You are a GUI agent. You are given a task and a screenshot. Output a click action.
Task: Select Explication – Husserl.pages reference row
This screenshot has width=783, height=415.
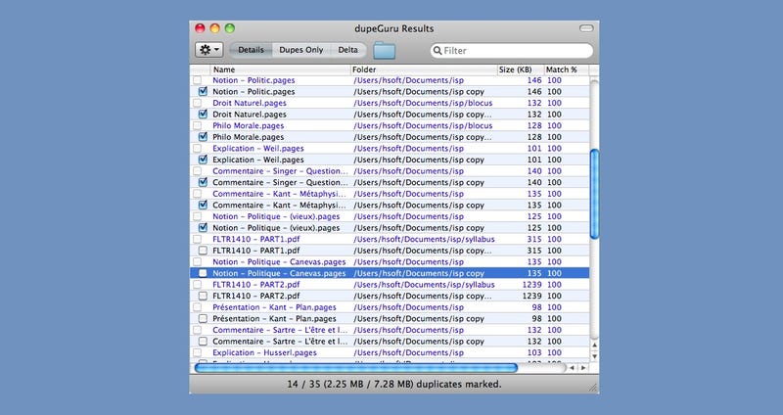click(x=390, y=353)
